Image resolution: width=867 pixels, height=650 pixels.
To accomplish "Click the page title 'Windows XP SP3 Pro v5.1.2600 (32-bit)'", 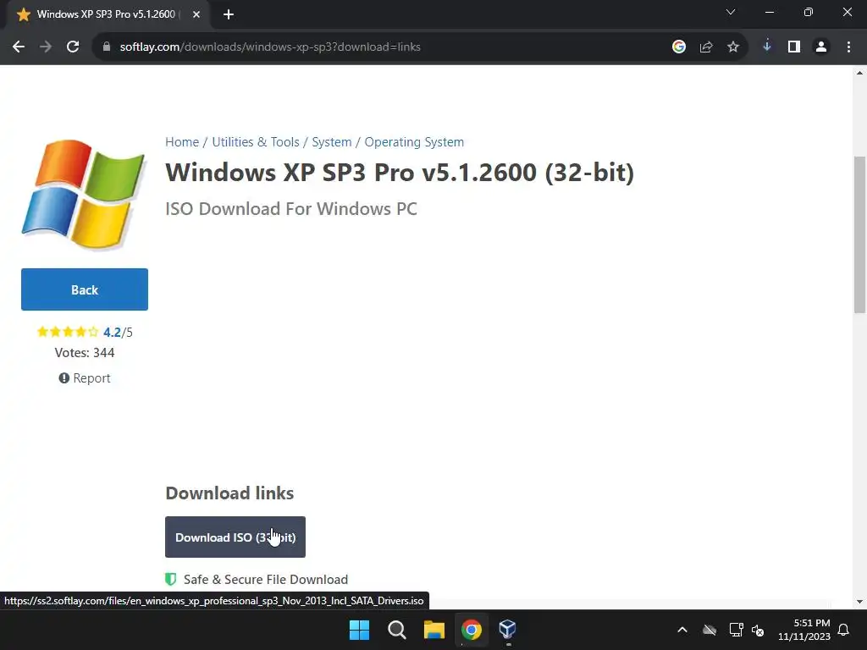I will click(x=400, y=173).
